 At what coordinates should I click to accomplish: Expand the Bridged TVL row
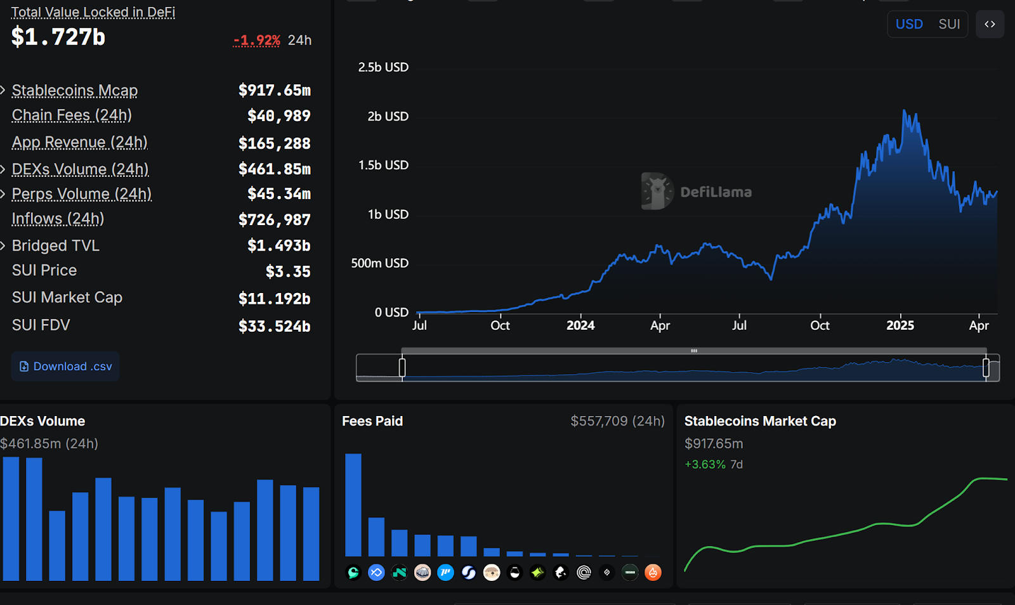click(4, 246)
